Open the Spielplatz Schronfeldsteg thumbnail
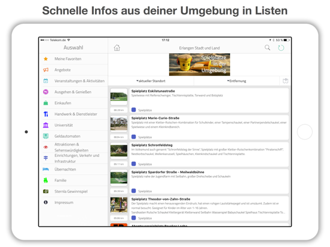Image resolution: width=330 pixels, height=247 pixels. [119, 150]
